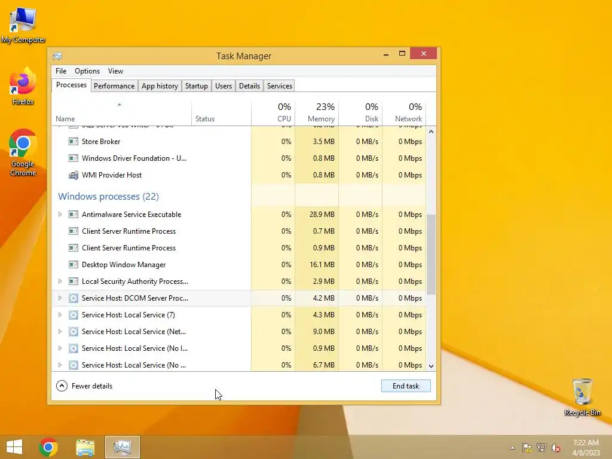
Task: Open the Options menu
Action: pyautogui.click(x=87, y=71)
